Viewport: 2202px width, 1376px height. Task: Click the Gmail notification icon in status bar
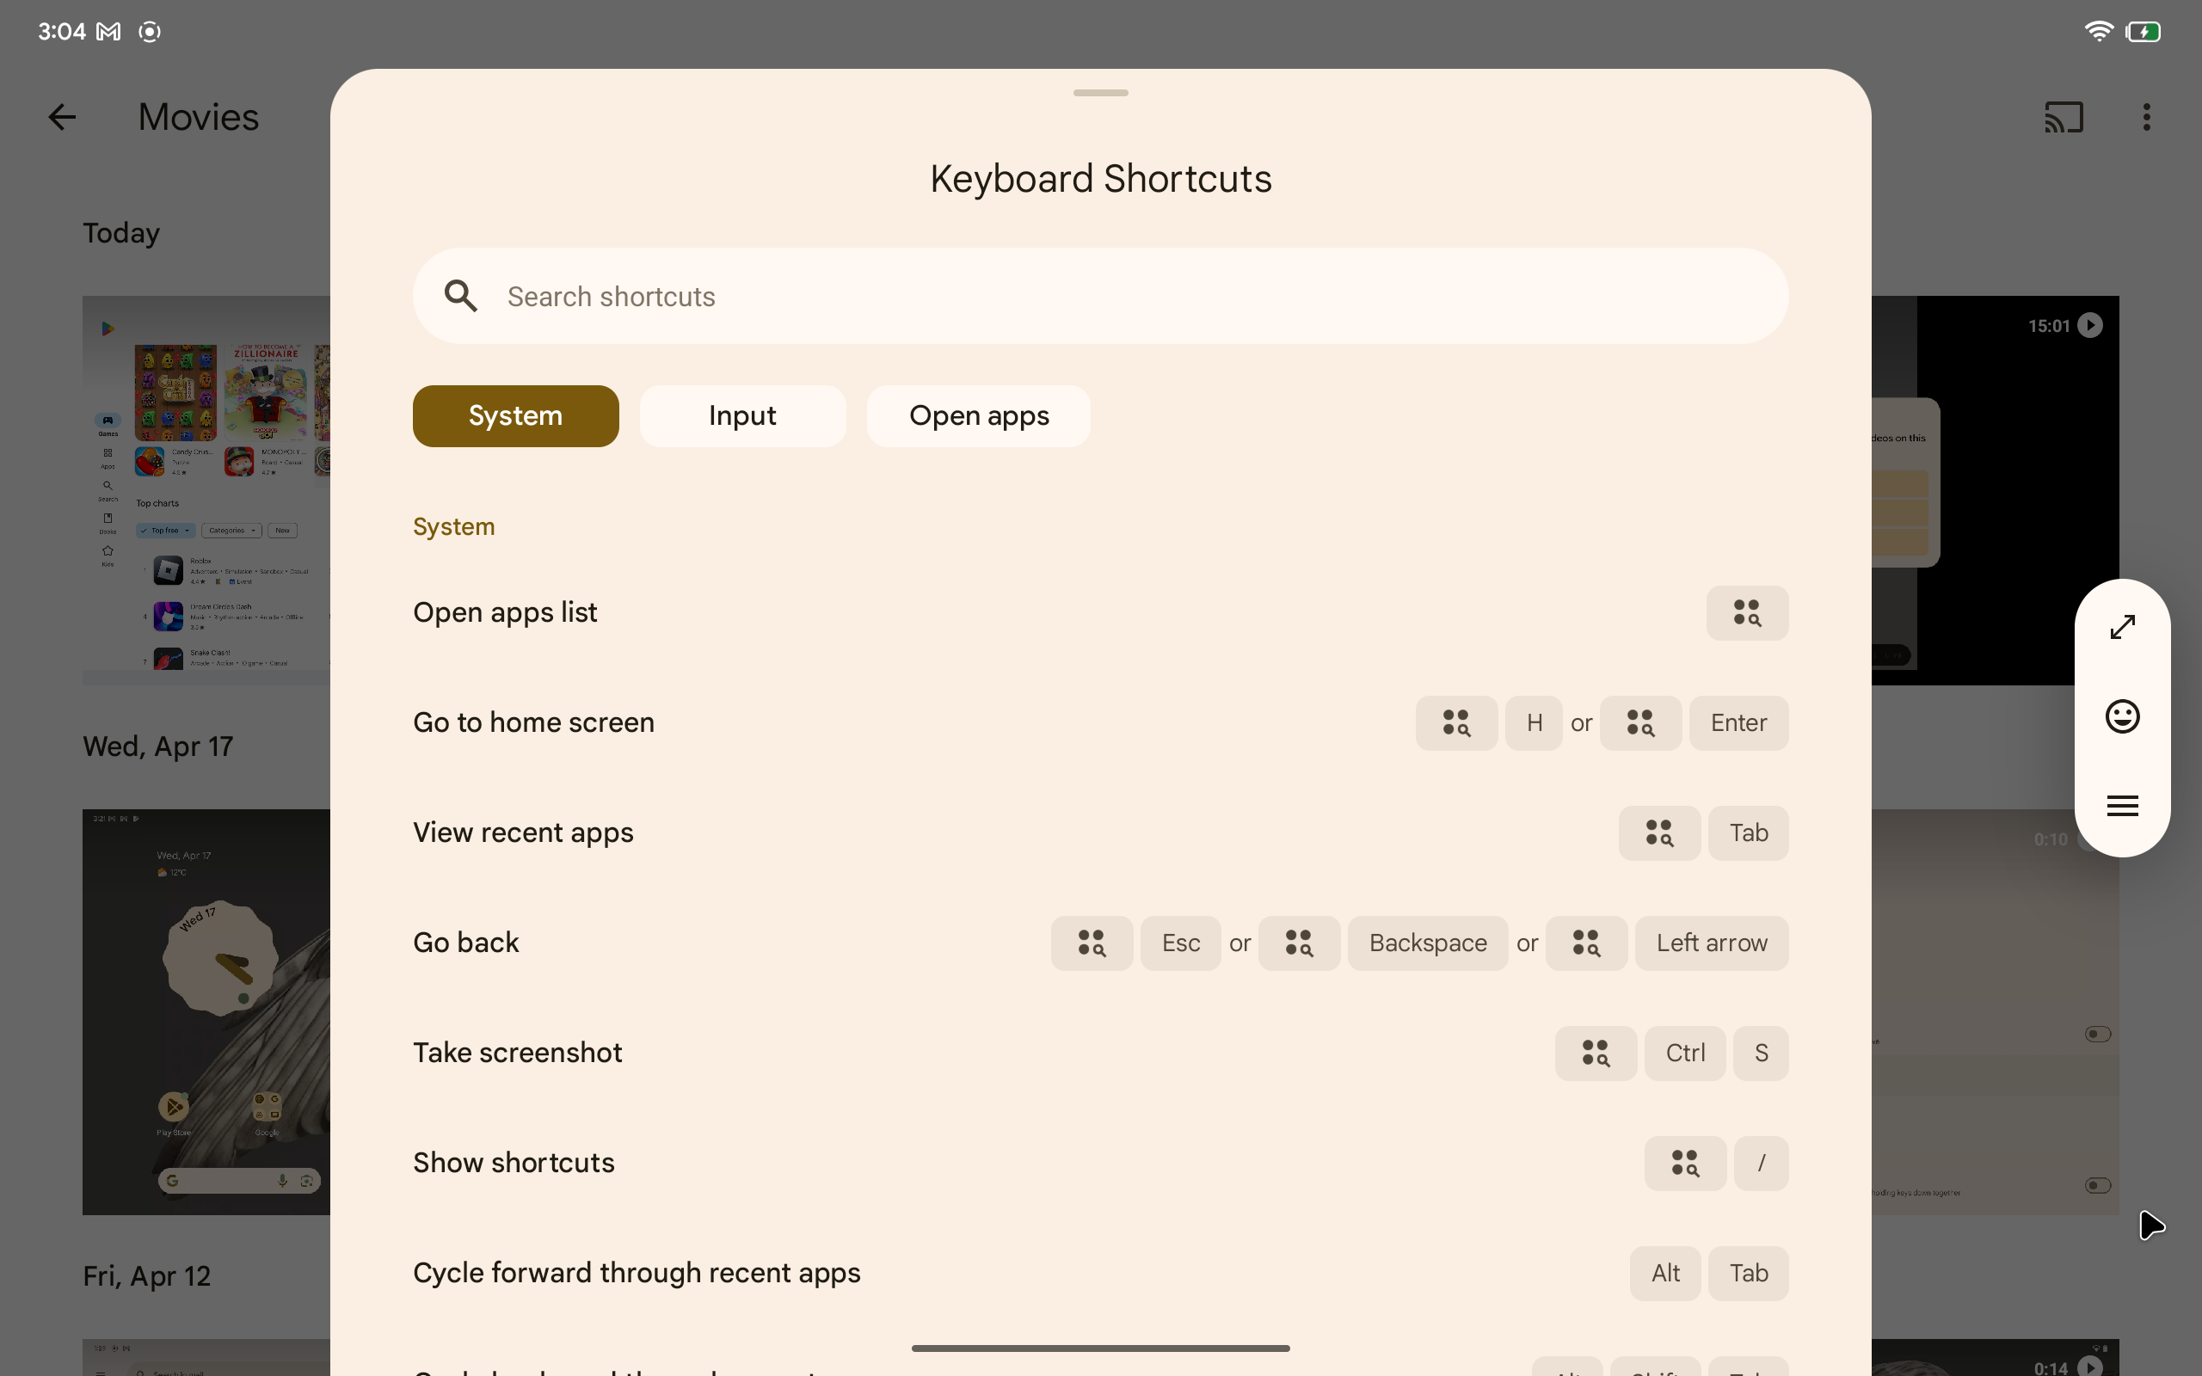click(108, 30)
